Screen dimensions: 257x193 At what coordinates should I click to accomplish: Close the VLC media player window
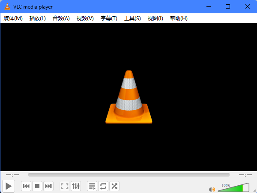tap(247, 6)
